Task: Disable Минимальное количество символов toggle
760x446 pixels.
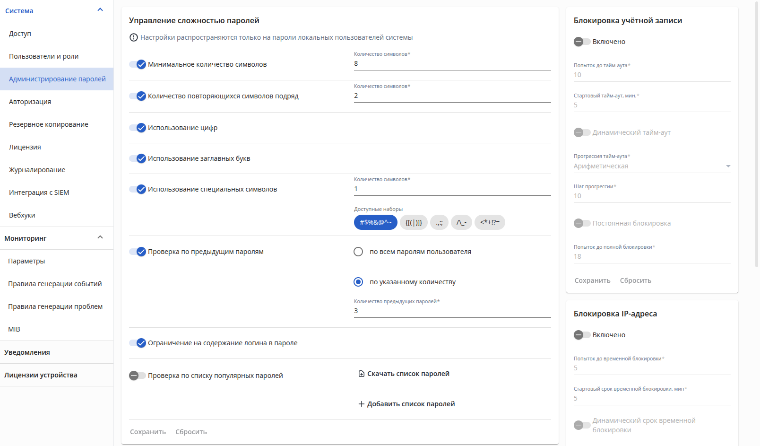Action: (x=138, y=64)
